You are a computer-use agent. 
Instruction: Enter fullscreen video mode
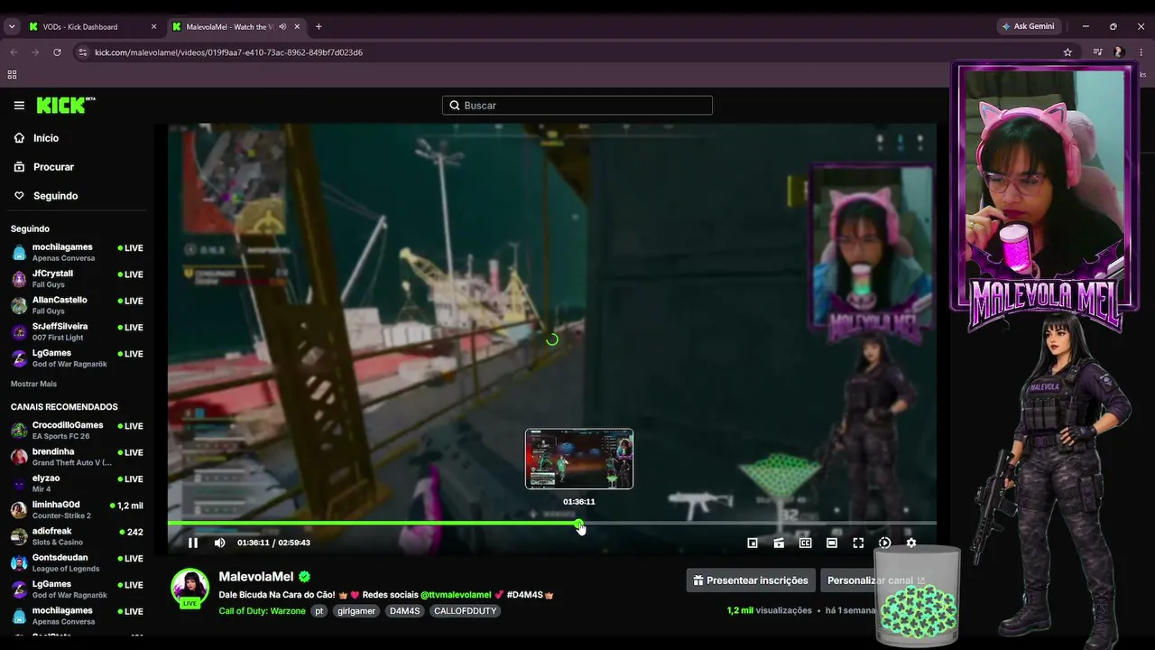tap(858, 543)
